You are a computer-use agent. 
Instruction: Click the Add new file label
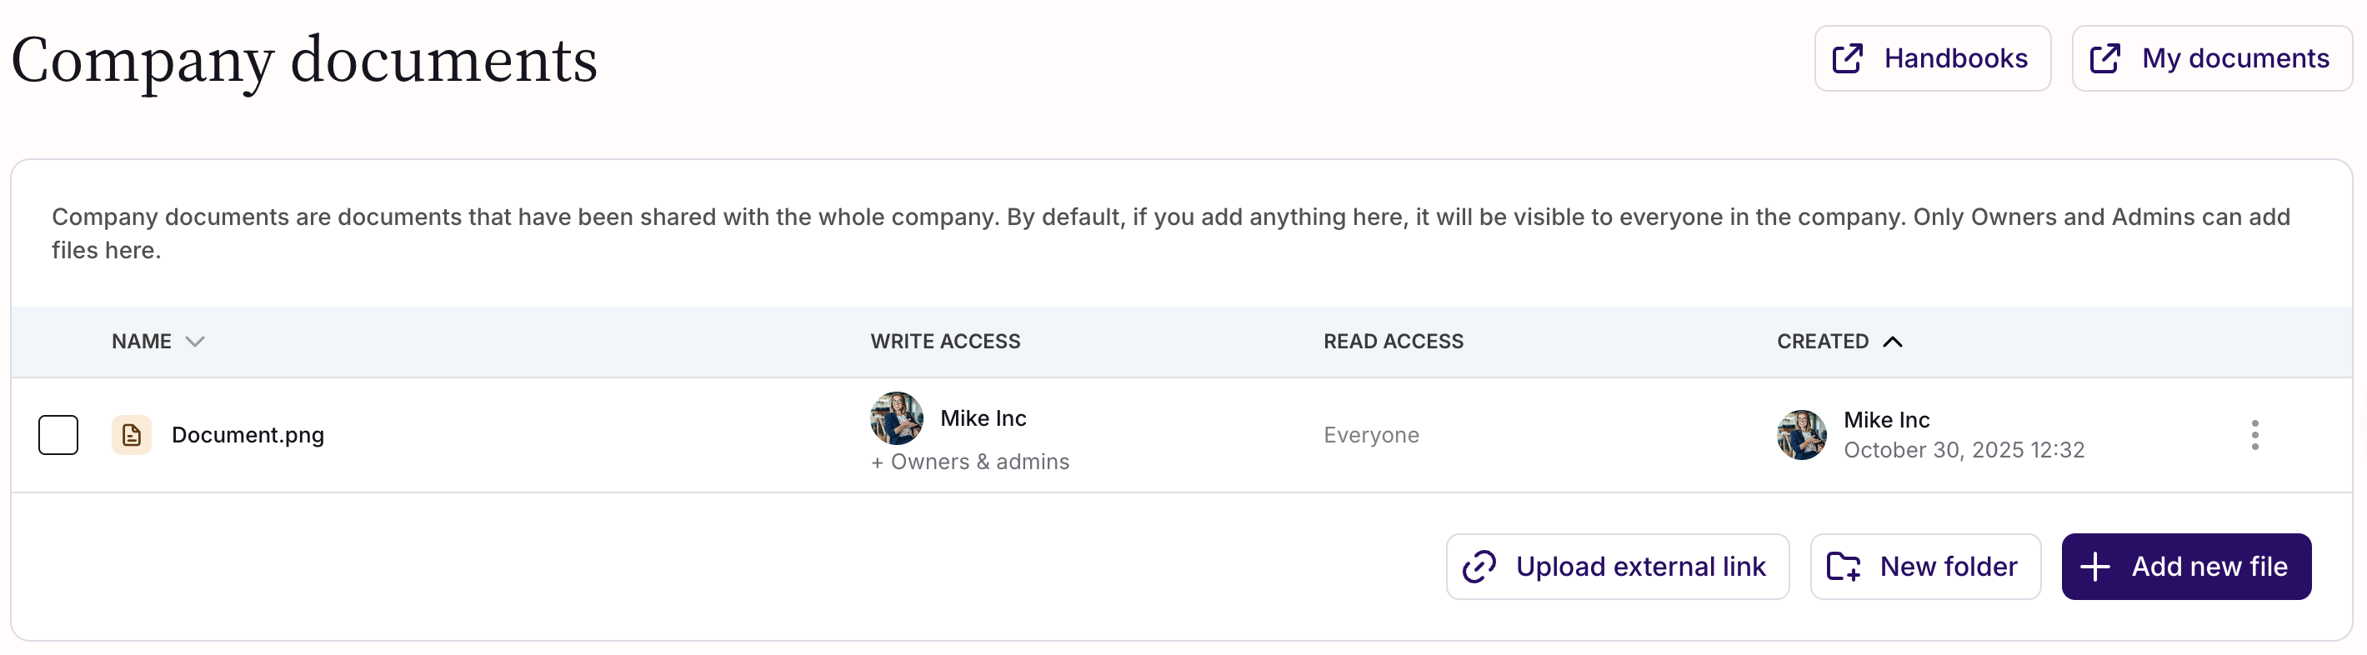2209,566
